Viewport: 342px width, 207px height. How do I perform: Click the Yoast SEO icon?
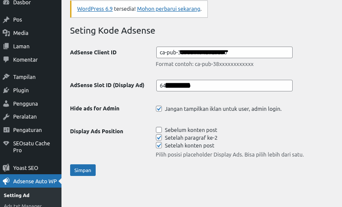(6, 168)
